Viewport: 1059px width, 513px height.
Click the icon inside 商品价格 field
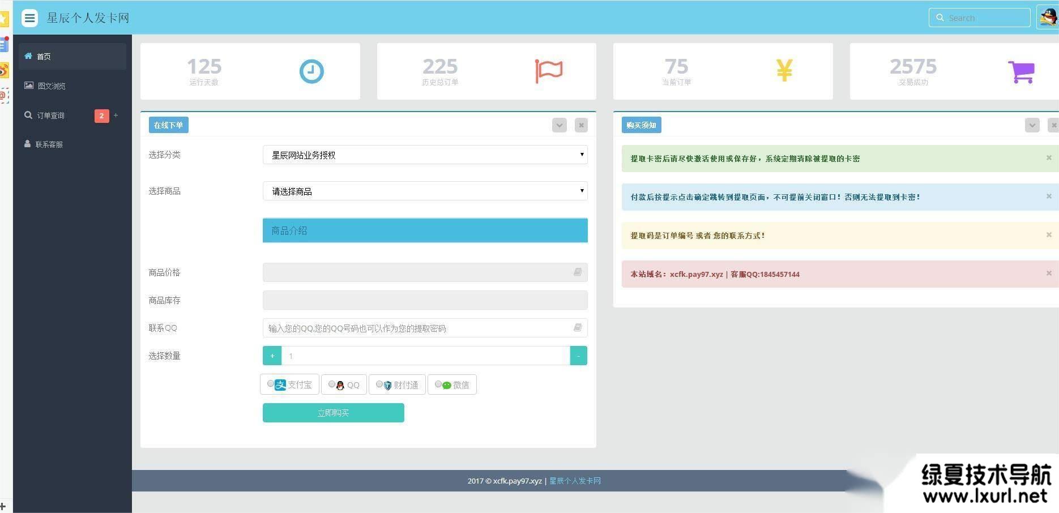pos(577,272)
